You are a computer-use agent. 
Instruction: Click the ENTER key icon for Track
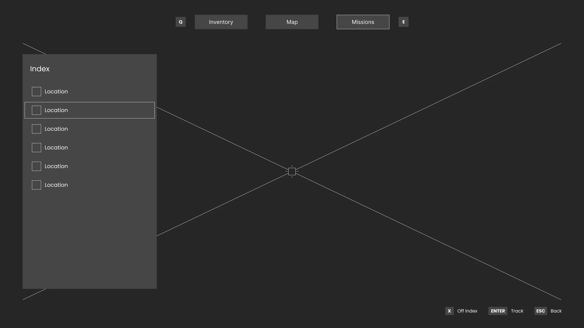pos(498,311)
